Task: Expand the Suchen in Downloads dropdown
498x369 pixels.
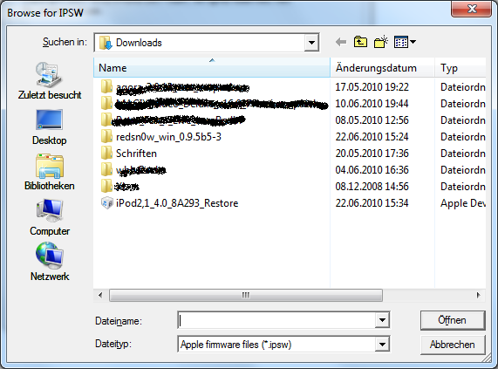Action: tap(311, 43)
